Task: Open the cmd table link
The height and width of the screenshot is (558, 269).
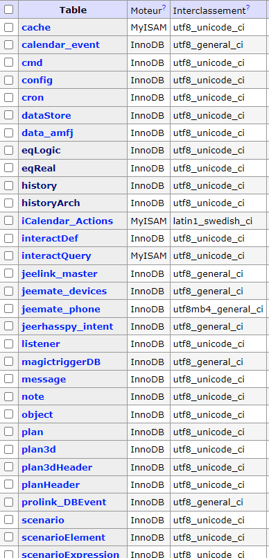Action: 32,62
